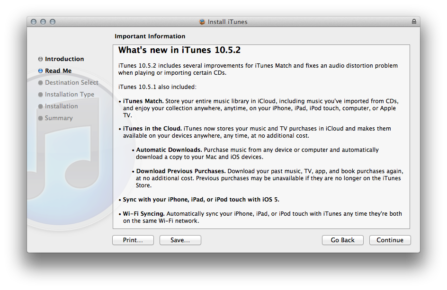Click the "Sync with your iPhone" line

(201, 200)
